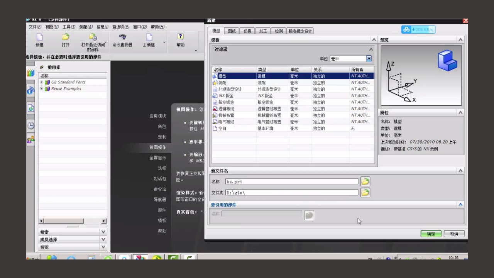This screenshot has height=278, width=494.
Task: Switch to the 仿真 tab
Action: (247, 31)
